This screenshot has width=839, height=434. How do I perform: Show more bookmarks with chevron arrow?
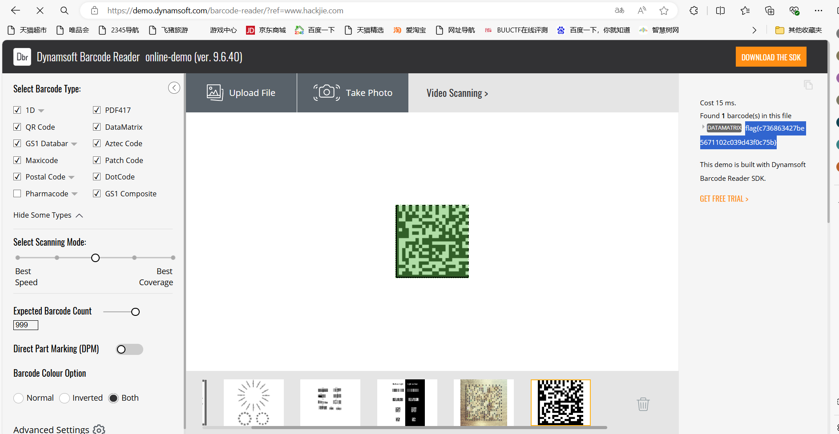[x=754, y=30]
